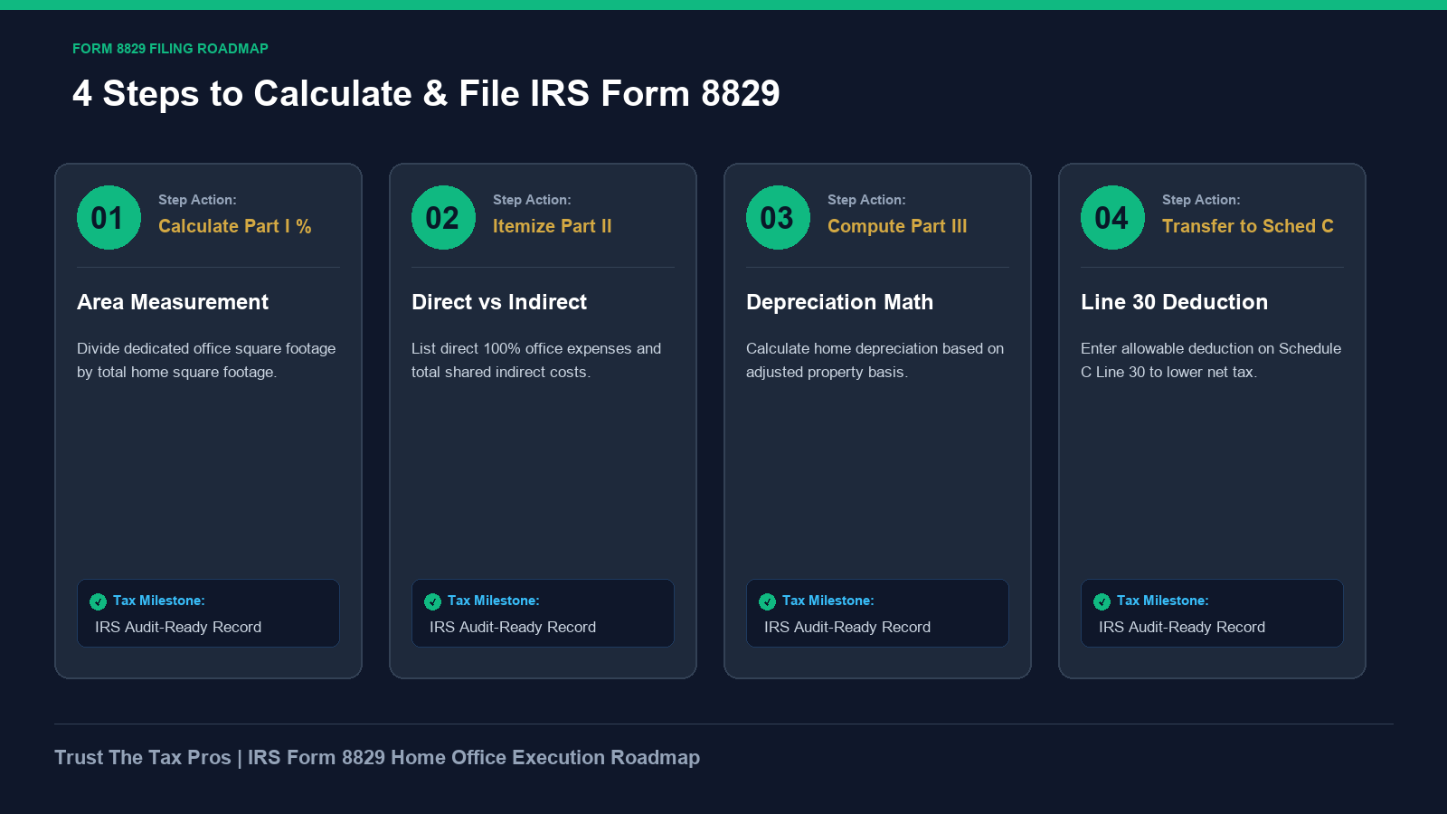Click the milestone checkmark in Line 30 Deduction card

tap(1102, 601)
